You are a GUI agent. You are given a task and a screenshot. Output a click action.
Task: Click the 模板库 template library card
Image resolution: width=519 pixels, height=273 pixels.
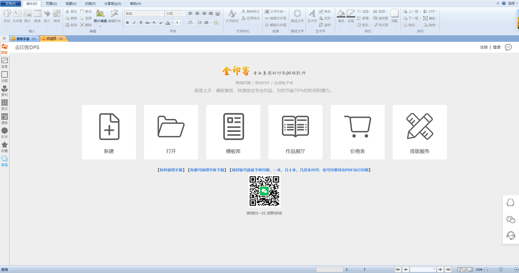[x=233, y=132]
